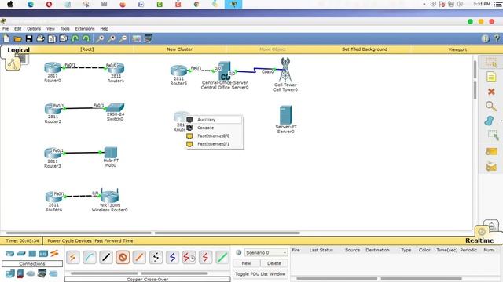Choose the black Copper Straight-Through cable

click(106, 258)
